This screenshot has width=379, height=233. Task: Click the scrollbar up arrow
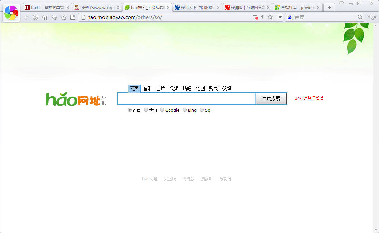[x=376, y=25]
